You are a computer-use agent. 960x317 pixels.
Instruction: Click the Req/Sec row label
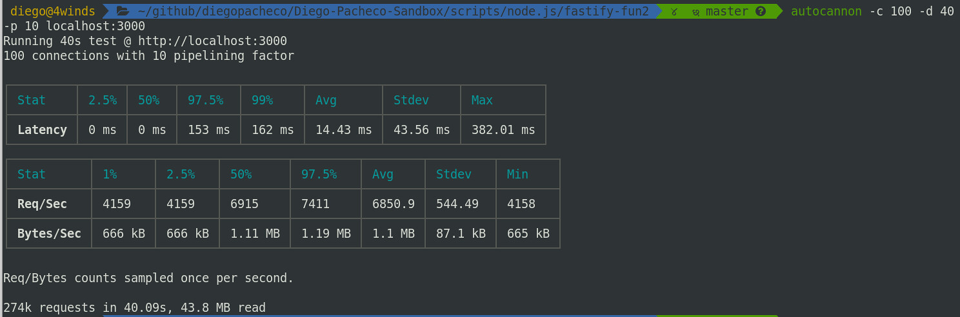(x=42, y=204)
